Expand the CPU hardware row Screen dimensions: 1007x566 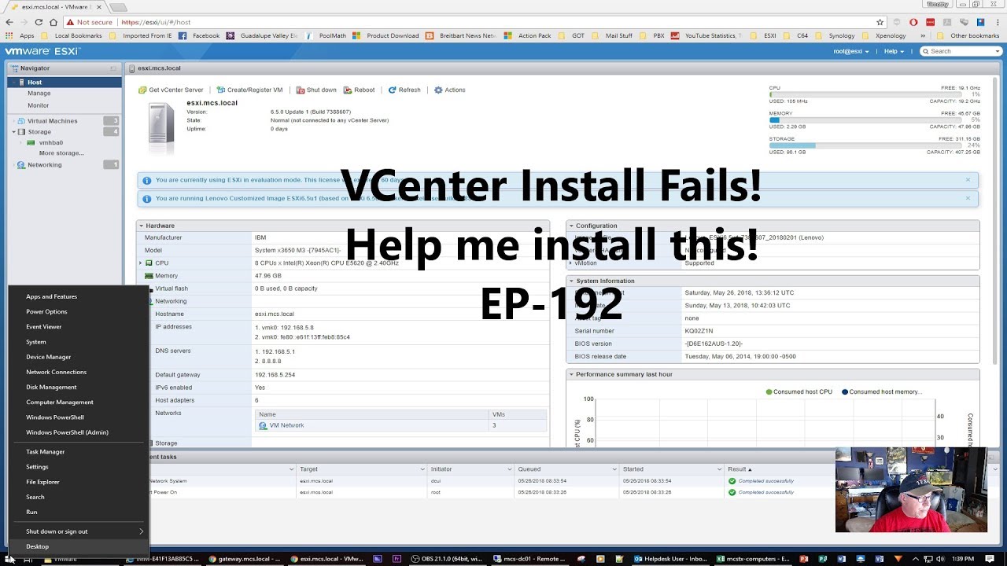141,263
